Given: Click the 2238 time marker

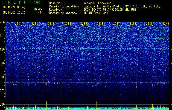Looking at the screenshot, I should coord(133,24).
